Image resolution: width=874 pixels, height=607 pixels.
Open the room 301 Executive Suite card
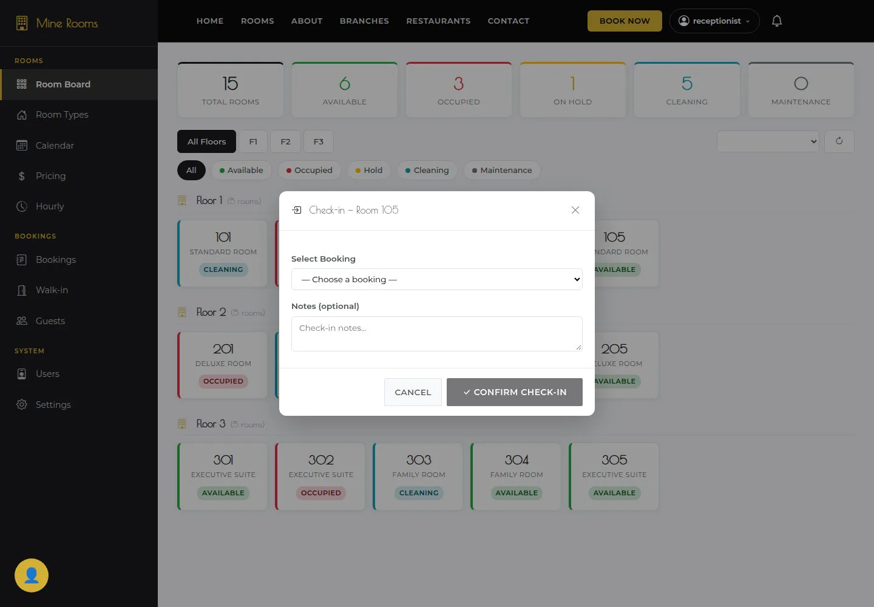click(223, 476)
